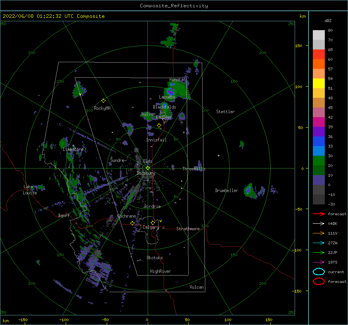Click the Lacombe city label
348x325 pixels.
pos(167,97)
